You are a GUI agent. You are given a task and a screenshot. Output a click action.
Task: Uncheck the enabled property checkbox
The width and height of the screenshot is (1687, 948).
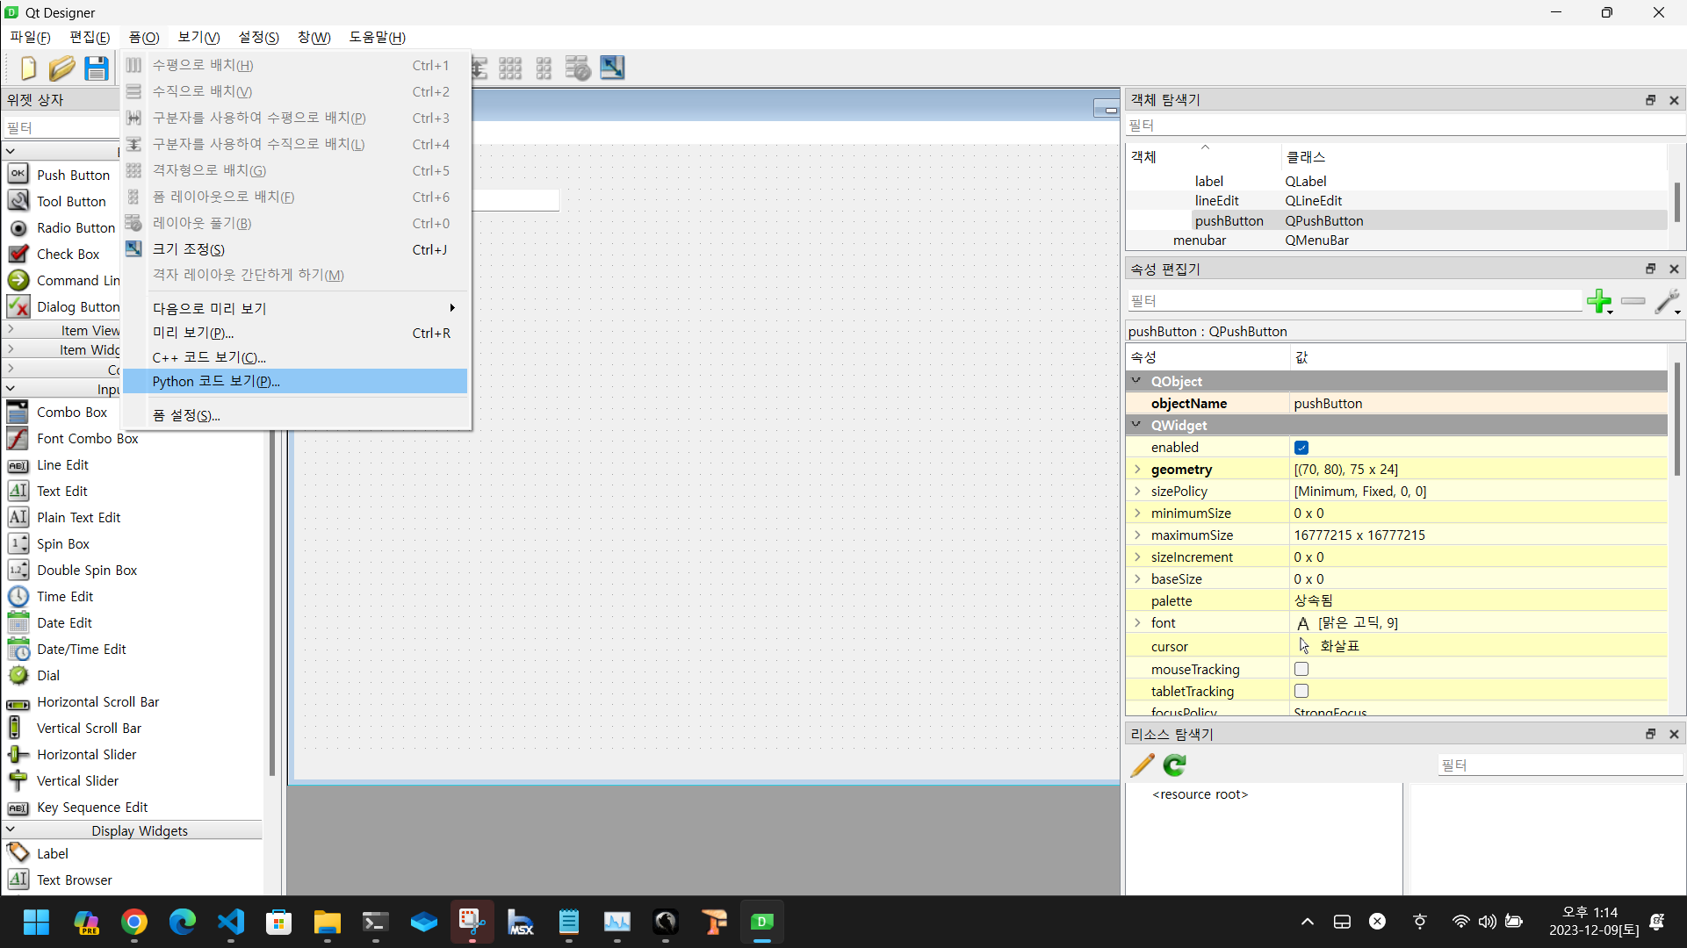(1301, 448)
